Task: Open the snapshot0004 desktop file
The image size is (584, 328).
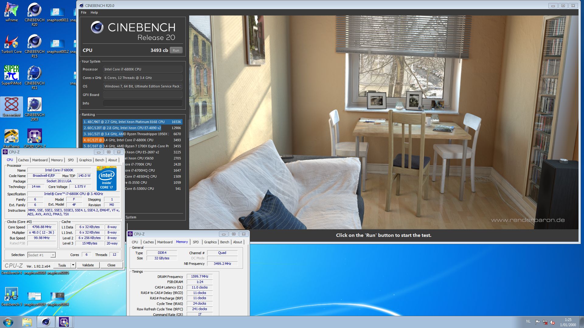Action: (57, 298)
